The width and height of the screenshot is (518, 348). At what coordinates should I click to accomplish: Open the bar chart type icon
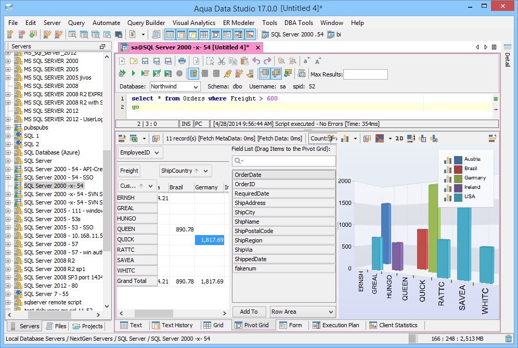point(345,138)
